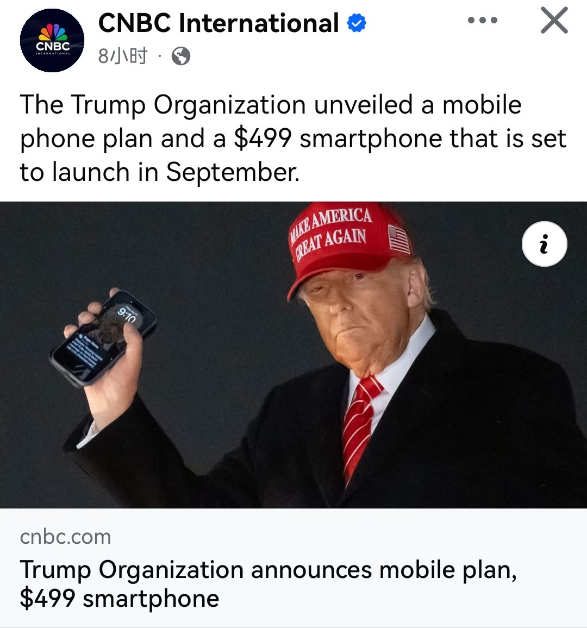Click the peacock logo inside the avatar
This screenshot has width=587, height=628.
(53, 32)
